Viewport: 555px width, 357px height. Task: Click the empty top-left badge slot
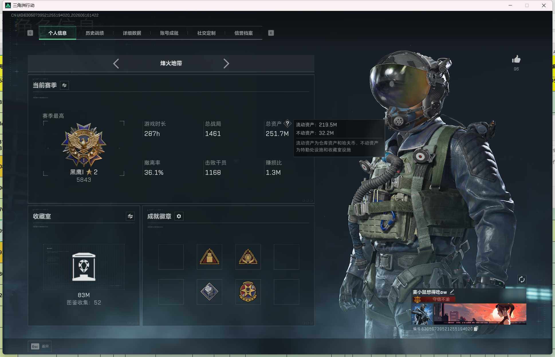pyautogui.click(x=171, y=257)
